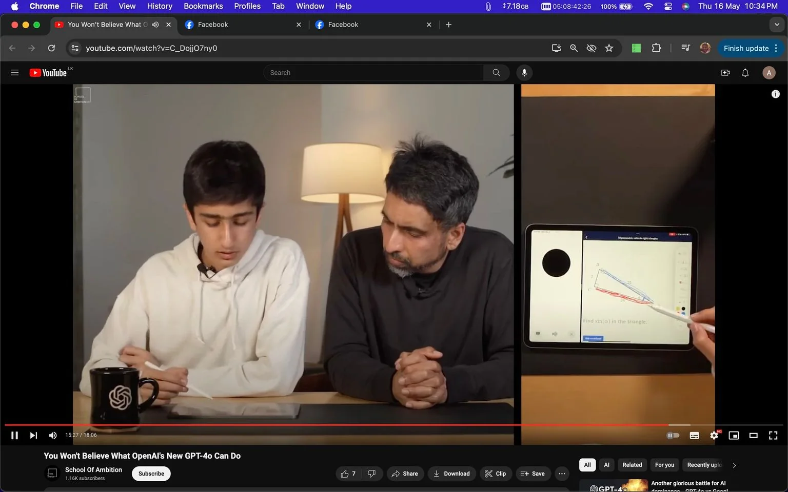Open the Chrome three-dot menu
Screen dimensions: 788x492
click(x=776, y=48)
